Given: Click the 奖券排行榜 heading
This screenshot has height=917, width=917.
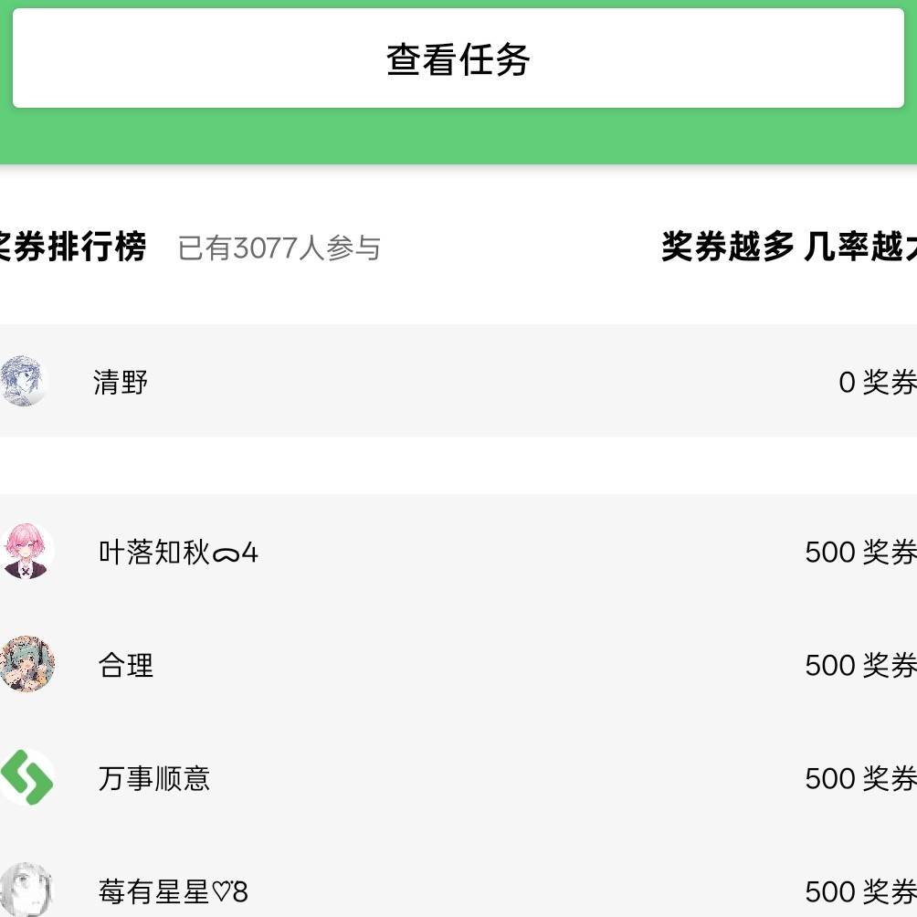Looking at the screenshot, I should [73, 247].
